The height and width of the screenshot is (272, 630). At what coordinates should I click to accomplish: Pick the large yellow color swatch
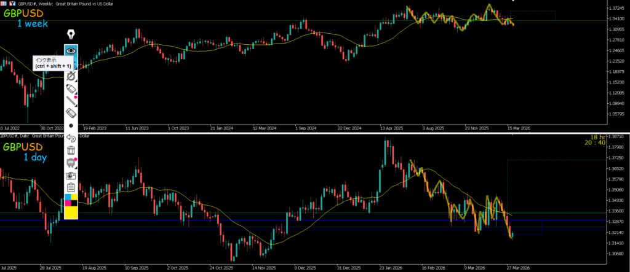pyautogui.click(x=71, y=212)
